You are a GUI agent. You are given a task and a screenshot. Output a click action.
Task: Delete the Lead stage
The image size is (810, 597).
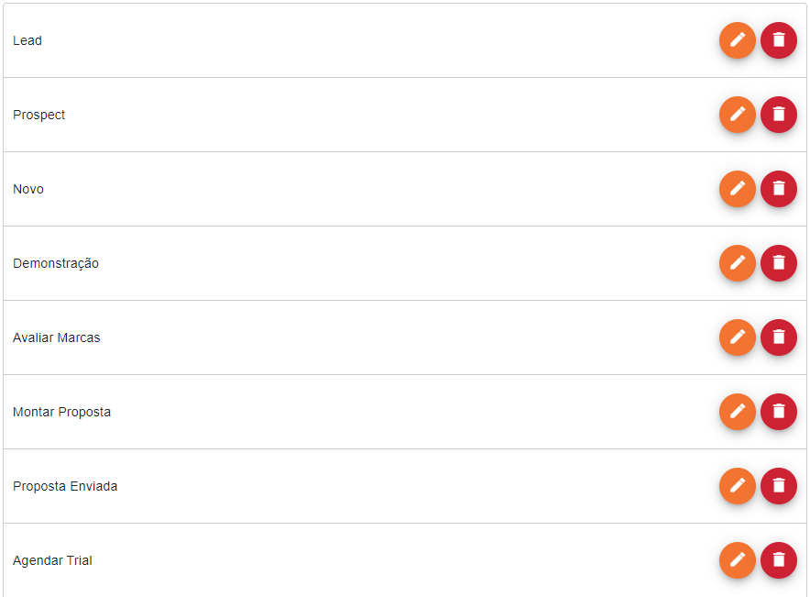coord(779,40)
